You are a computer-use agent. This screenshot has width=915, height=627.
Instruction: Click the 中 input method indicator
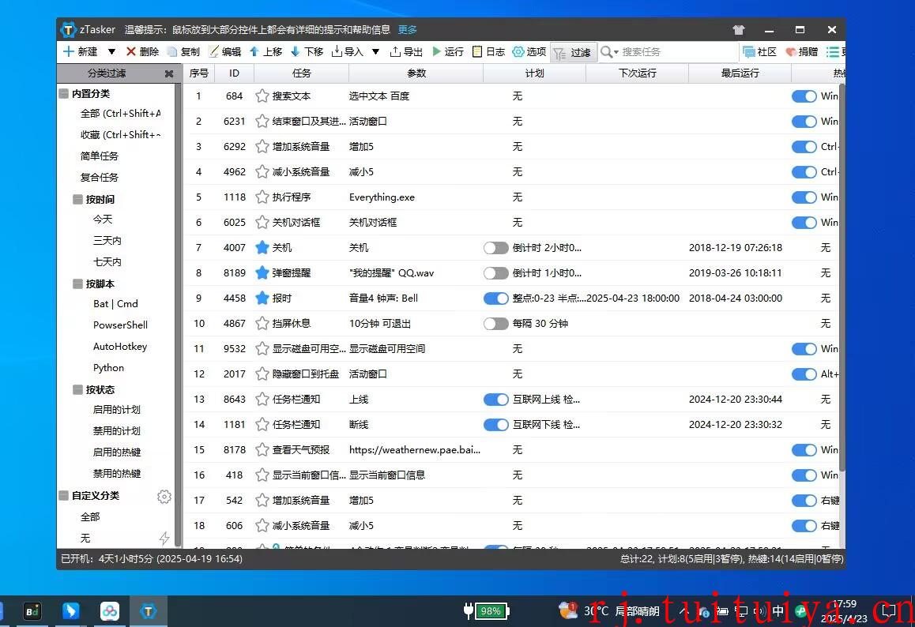click(x=778, y=610)
